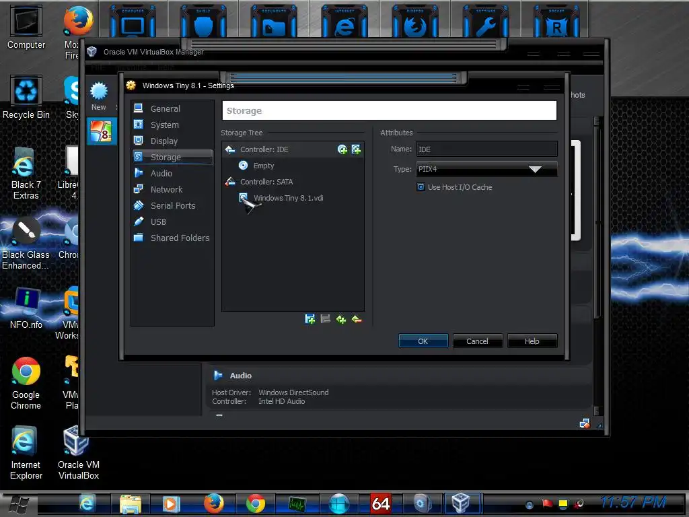Click the red flag tray icon
This screenshot has width=689, height=517.
[546, 504]
